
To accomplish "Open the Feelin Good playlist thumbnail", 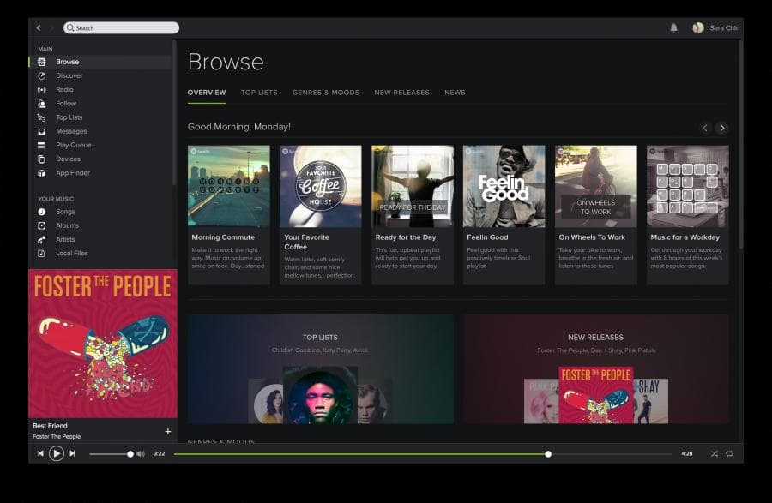I will [x=504, y=186].
